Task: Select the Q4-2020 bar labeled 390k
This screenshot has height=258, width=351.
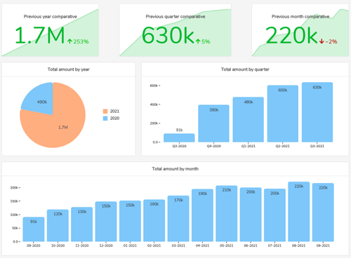Action: pyautogui.click(x=213, y=123)
